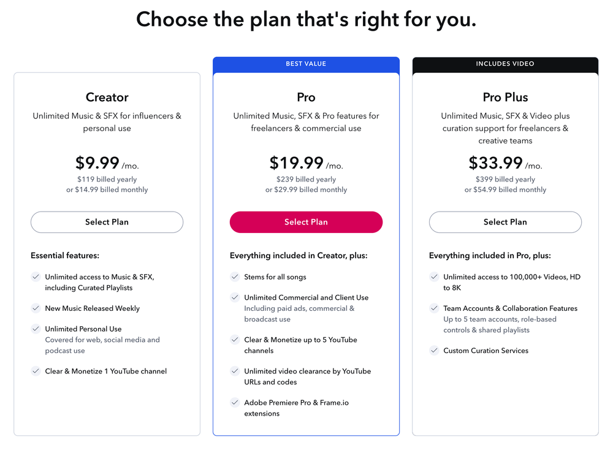
Task: Click checkmark beside Unlimited Commercial and Client Use
Action: [x=235, y=297]
